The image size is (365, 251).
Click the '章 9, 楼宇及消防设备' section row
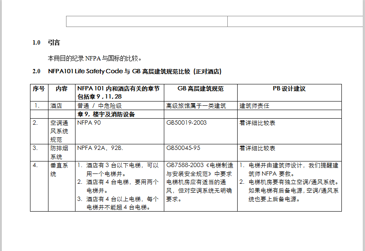point(106,114)
